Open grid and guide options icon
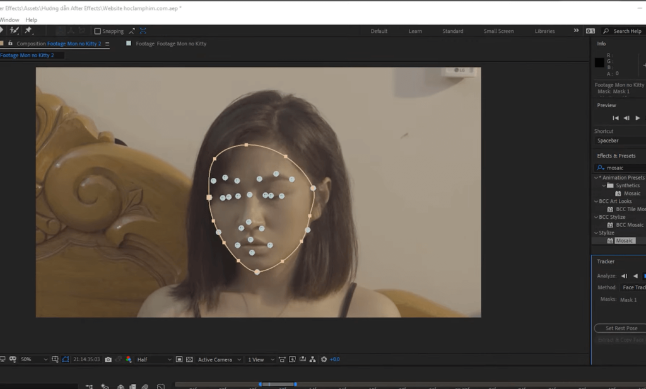This screenshot has height=389, width=646. pos(56,359)
